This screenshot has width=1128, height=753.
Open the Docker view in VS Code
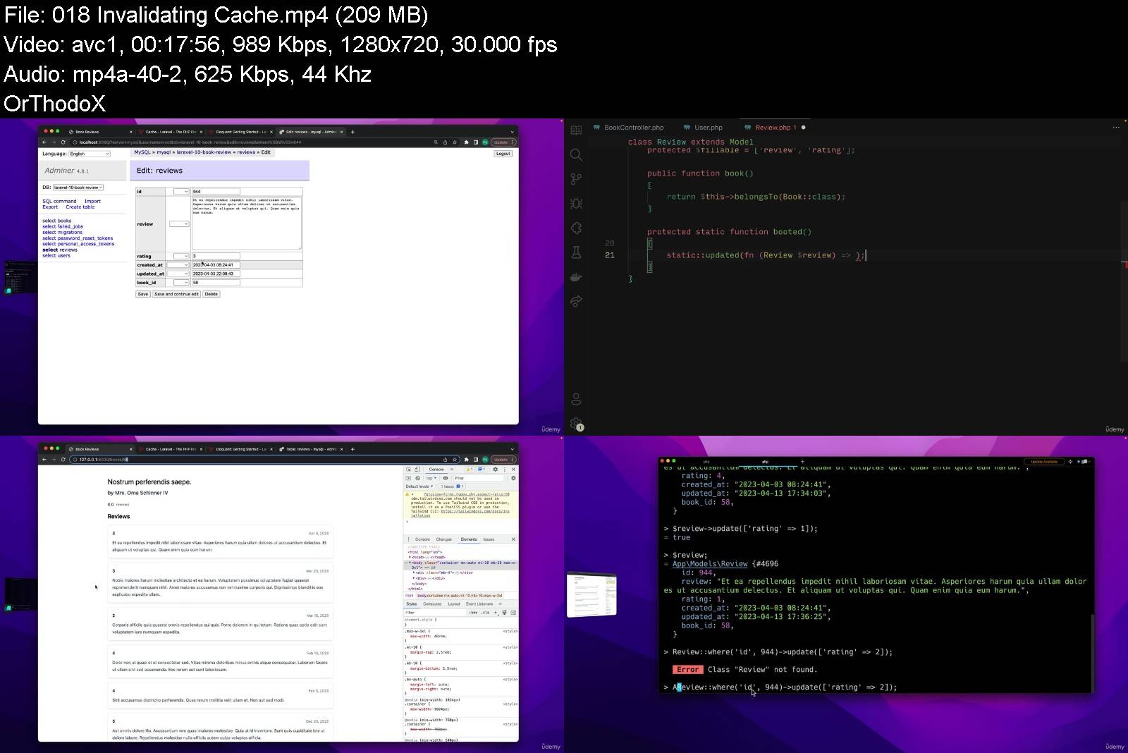point(576,276)
